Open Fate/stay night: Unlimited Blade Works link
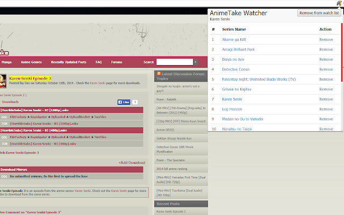Viewport: 344px width, 215px height. click(x=259, y=79)
